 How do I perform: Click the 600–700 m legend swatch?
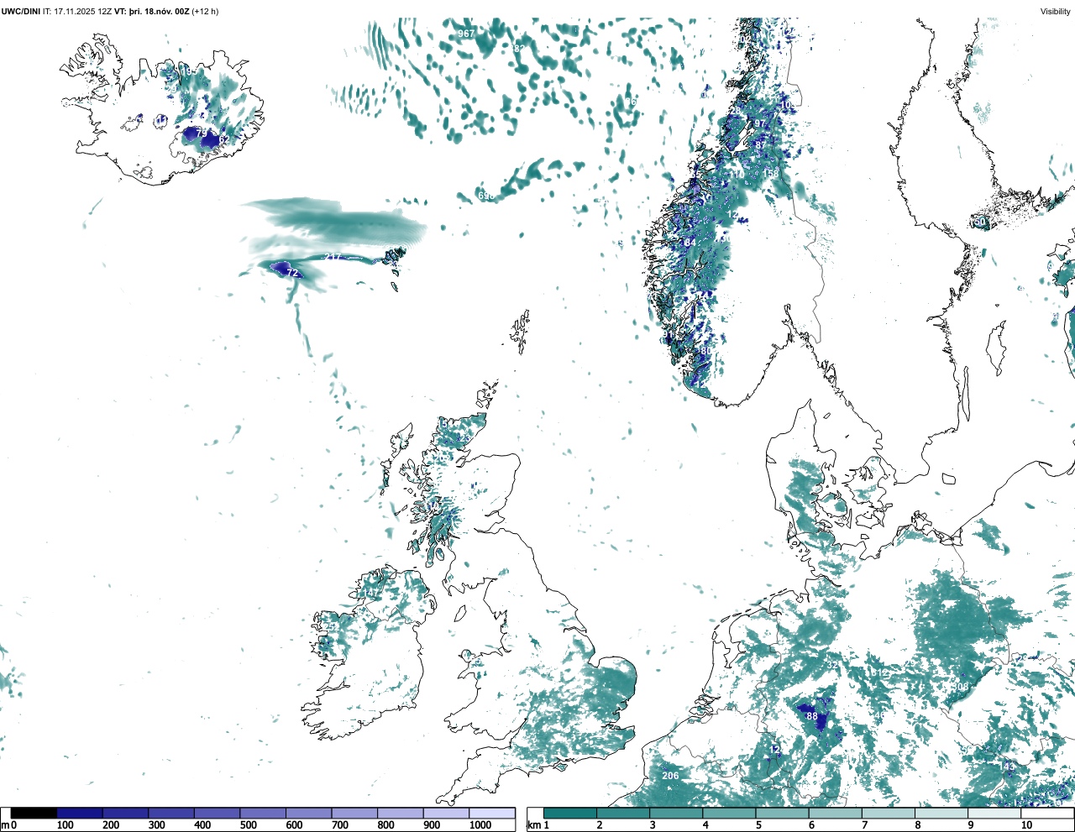pyautogui.click(x=308, y=814)
